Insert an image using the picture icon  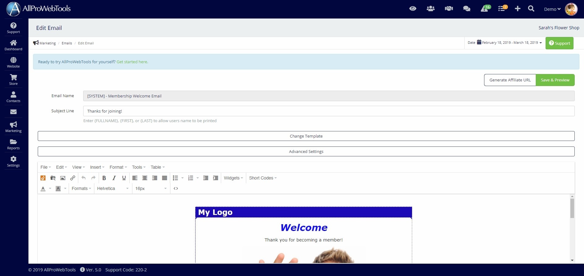pyautogui.click(x=63, y=178)
